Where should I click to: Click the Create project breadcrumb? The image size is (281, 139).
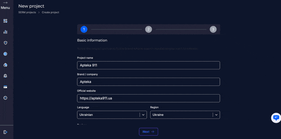(x=51, y=12)
